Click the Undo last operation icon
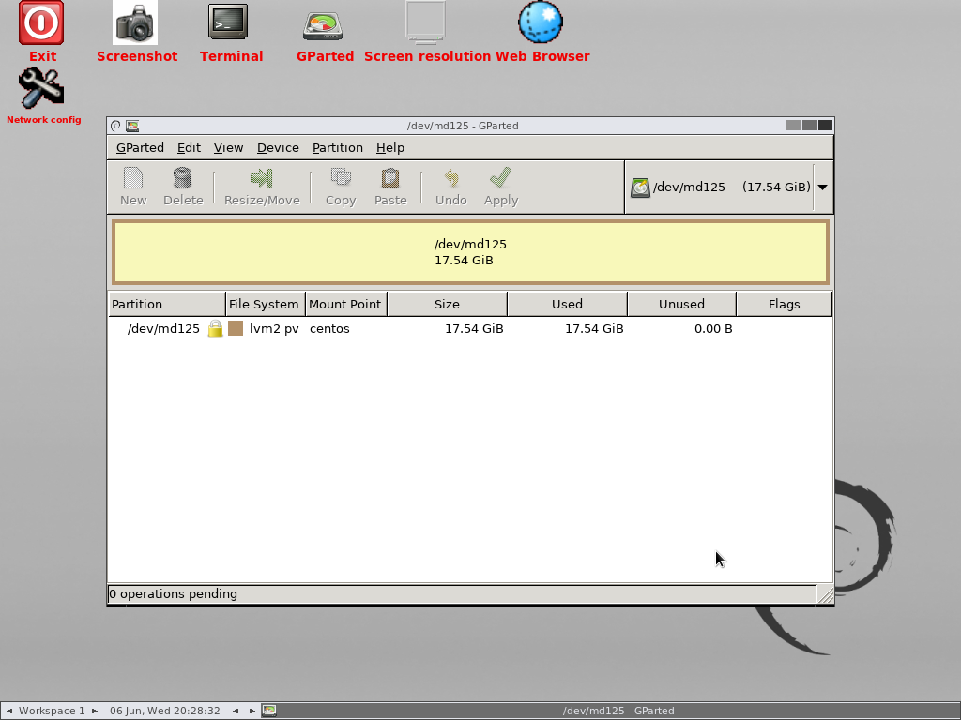The height and width of the screenshot is (720, 961). click(451, 178)
